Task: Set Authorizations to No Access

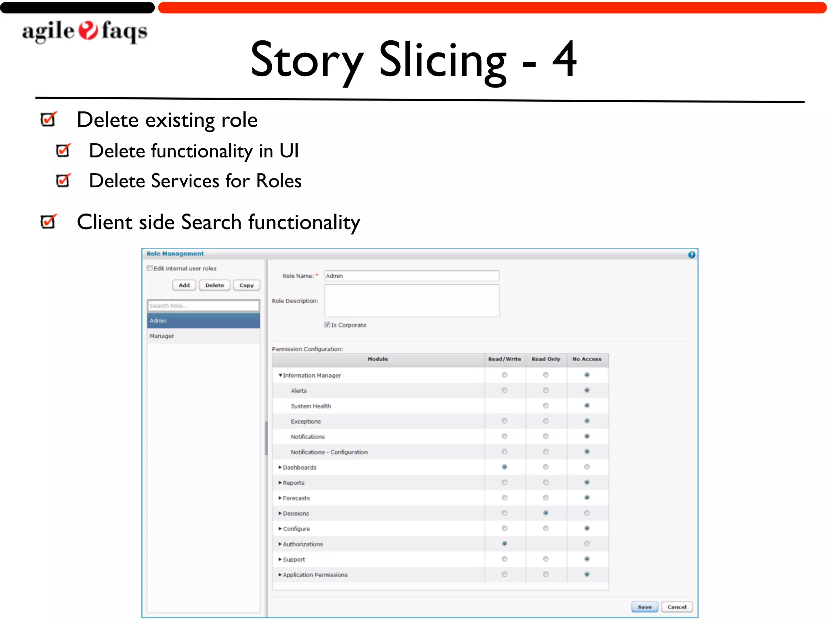Action: (587, 544)
